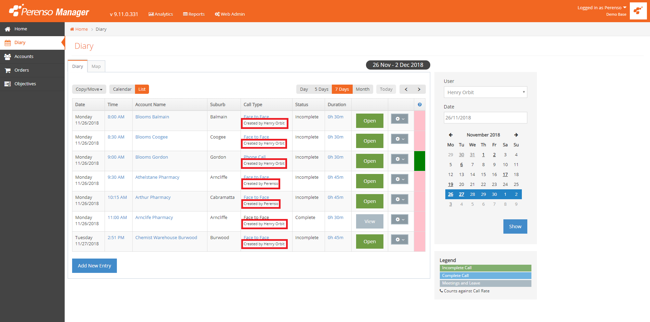
Task: Click the green status cell for Blooms Gordon
Action: click(x=419, y=161)
